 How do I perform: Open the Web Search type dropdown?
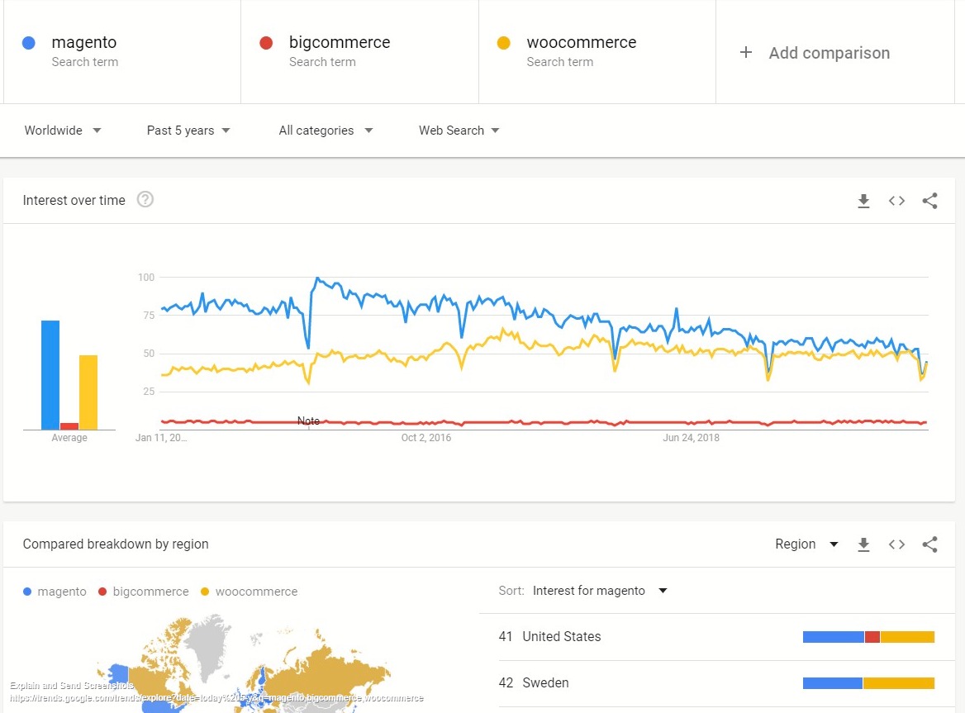(x=459, y=131)
